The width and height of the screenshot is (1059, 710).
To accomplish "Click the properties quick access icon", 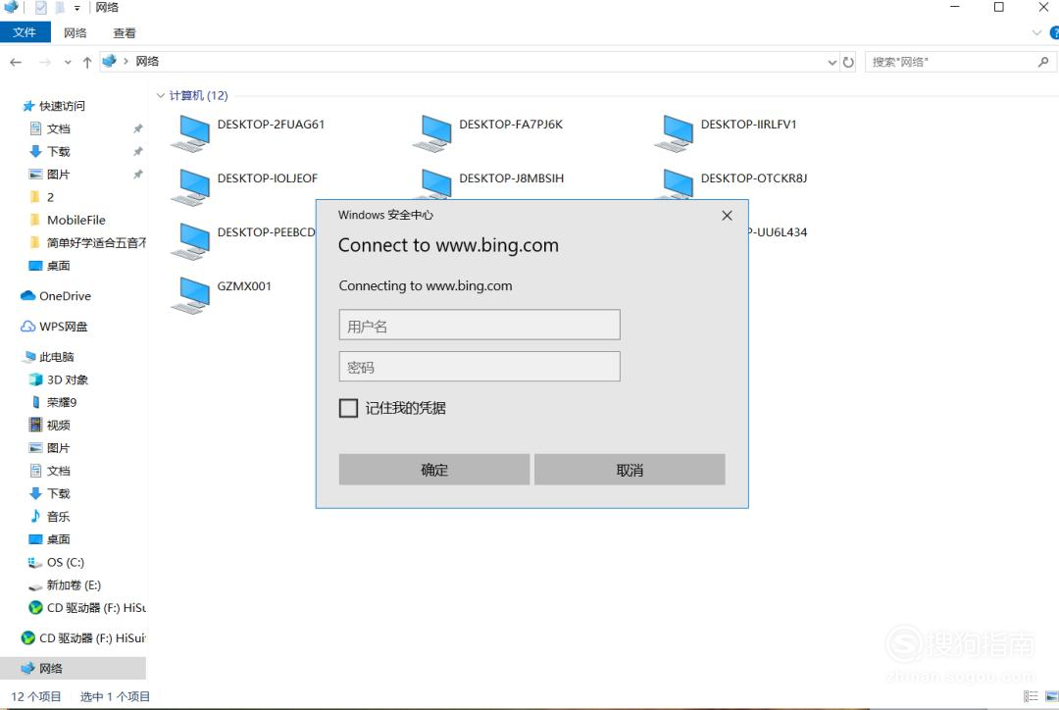I will (x=40, y=8).
